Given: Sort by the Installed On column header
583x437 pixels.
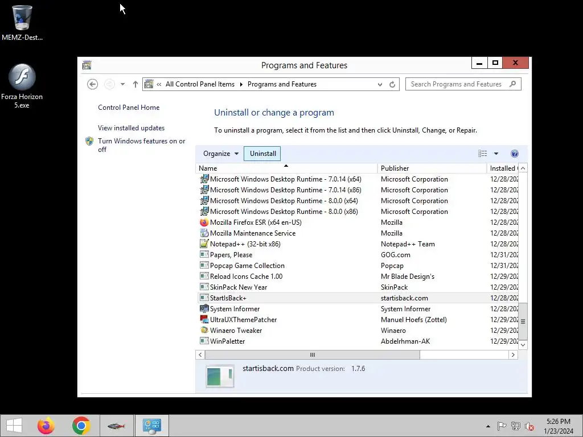Looking at the screenshot, I should (502, 168).
